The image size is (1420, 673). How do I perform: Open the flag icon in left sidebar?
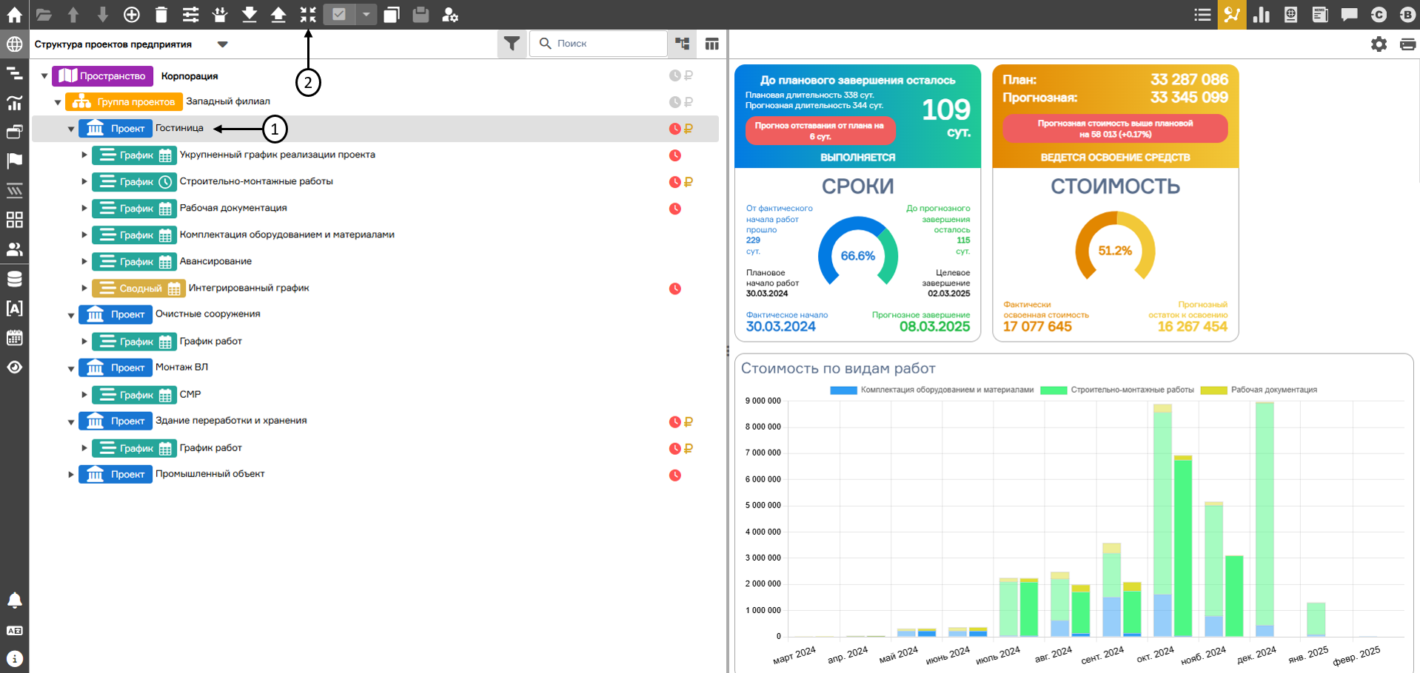14,161
